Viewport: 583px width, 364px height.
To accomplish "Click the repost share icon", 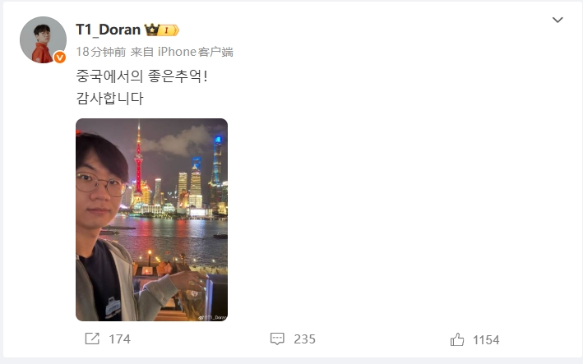I will coord(92,339).
